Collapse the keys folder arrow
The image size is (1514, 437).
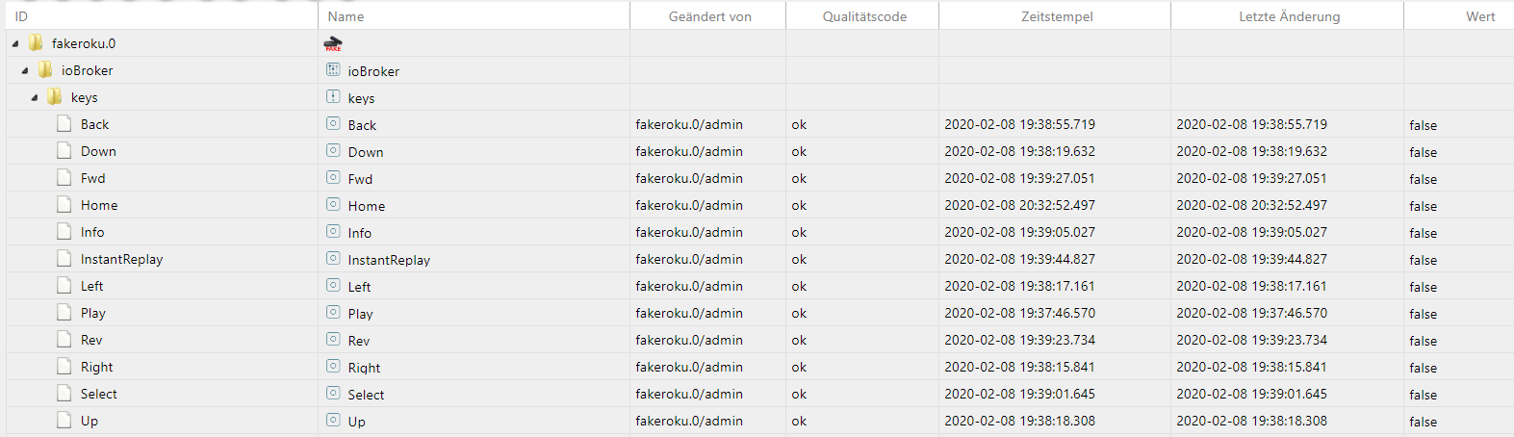[x=35, y=97]
